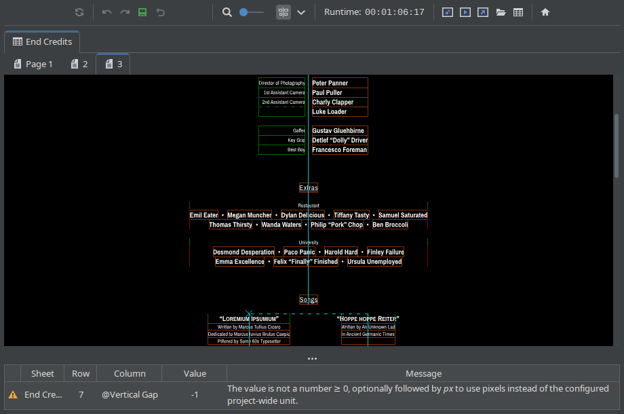
Task: Click the "Loremium Ipsumium" song title
Action: 249,319
